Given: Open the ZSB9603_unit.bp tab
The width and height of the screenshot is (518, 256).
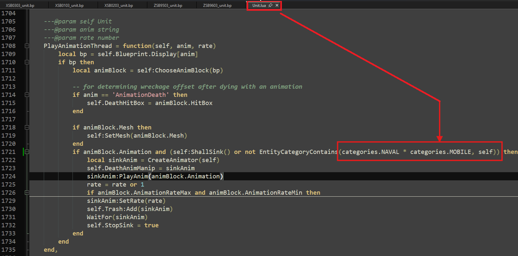Looking at the screenshot, I should [217, 6].
